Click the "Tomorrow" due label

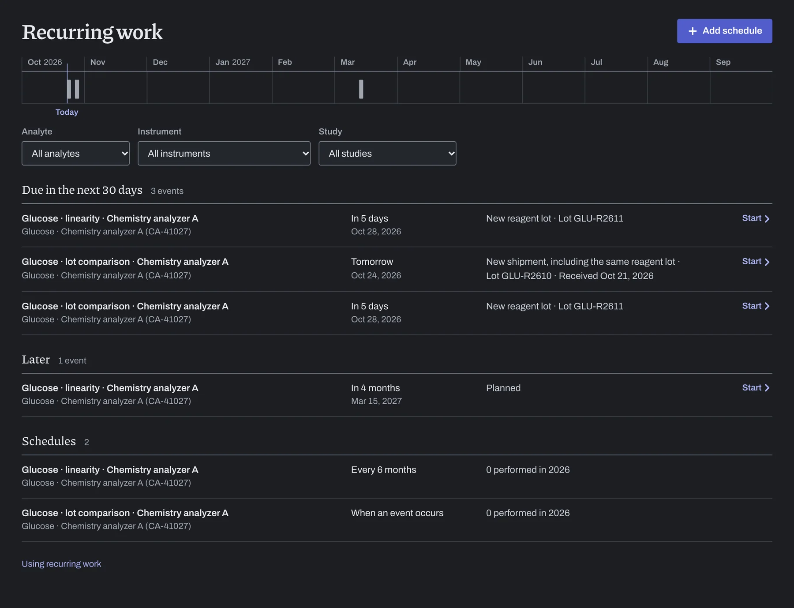point(372,262)
